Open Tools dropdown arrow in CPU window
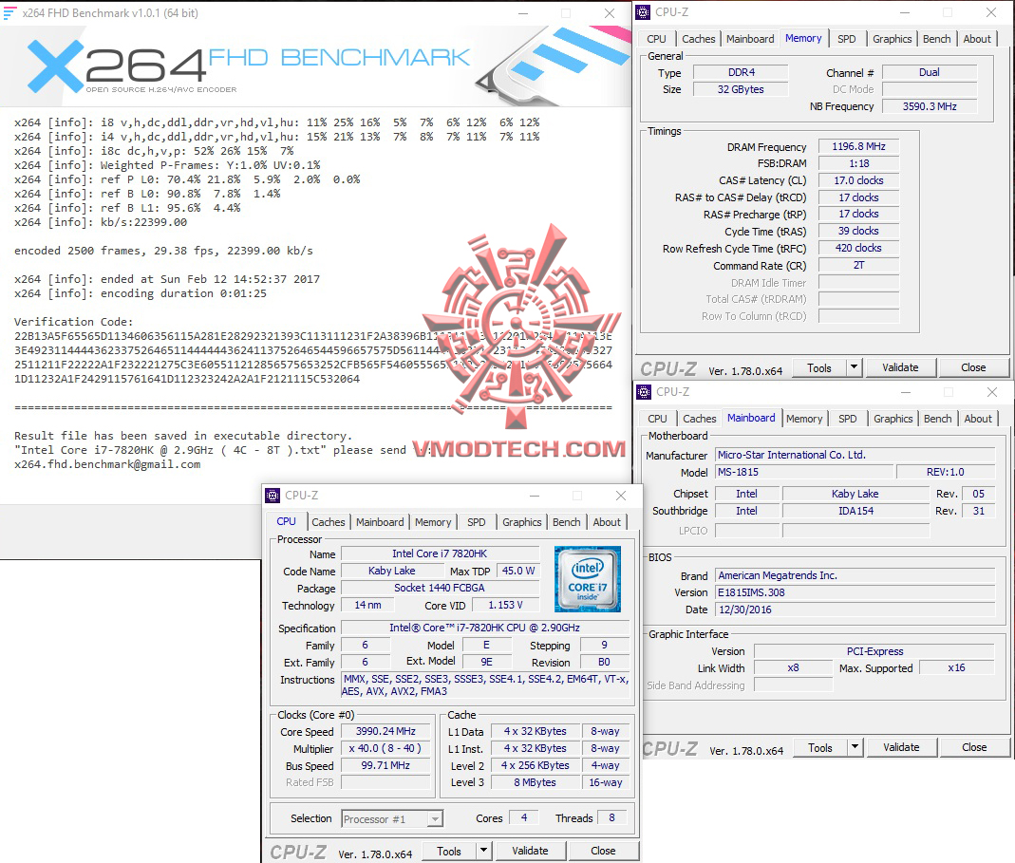 483,851
